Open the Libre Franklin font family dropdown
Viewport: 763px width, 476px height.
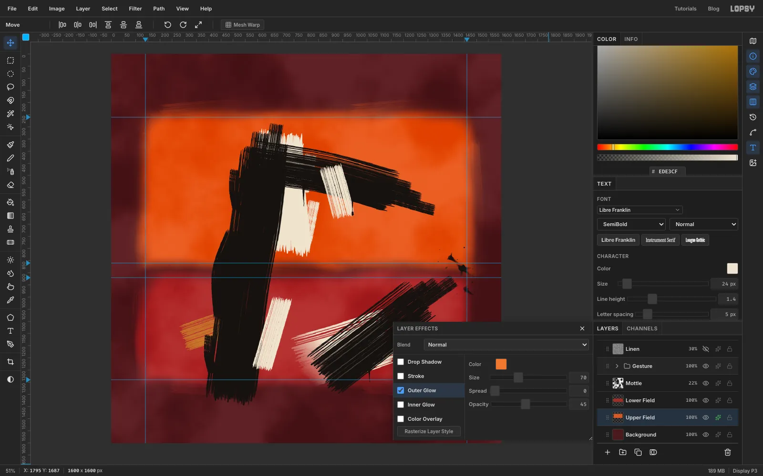point(639,210)
